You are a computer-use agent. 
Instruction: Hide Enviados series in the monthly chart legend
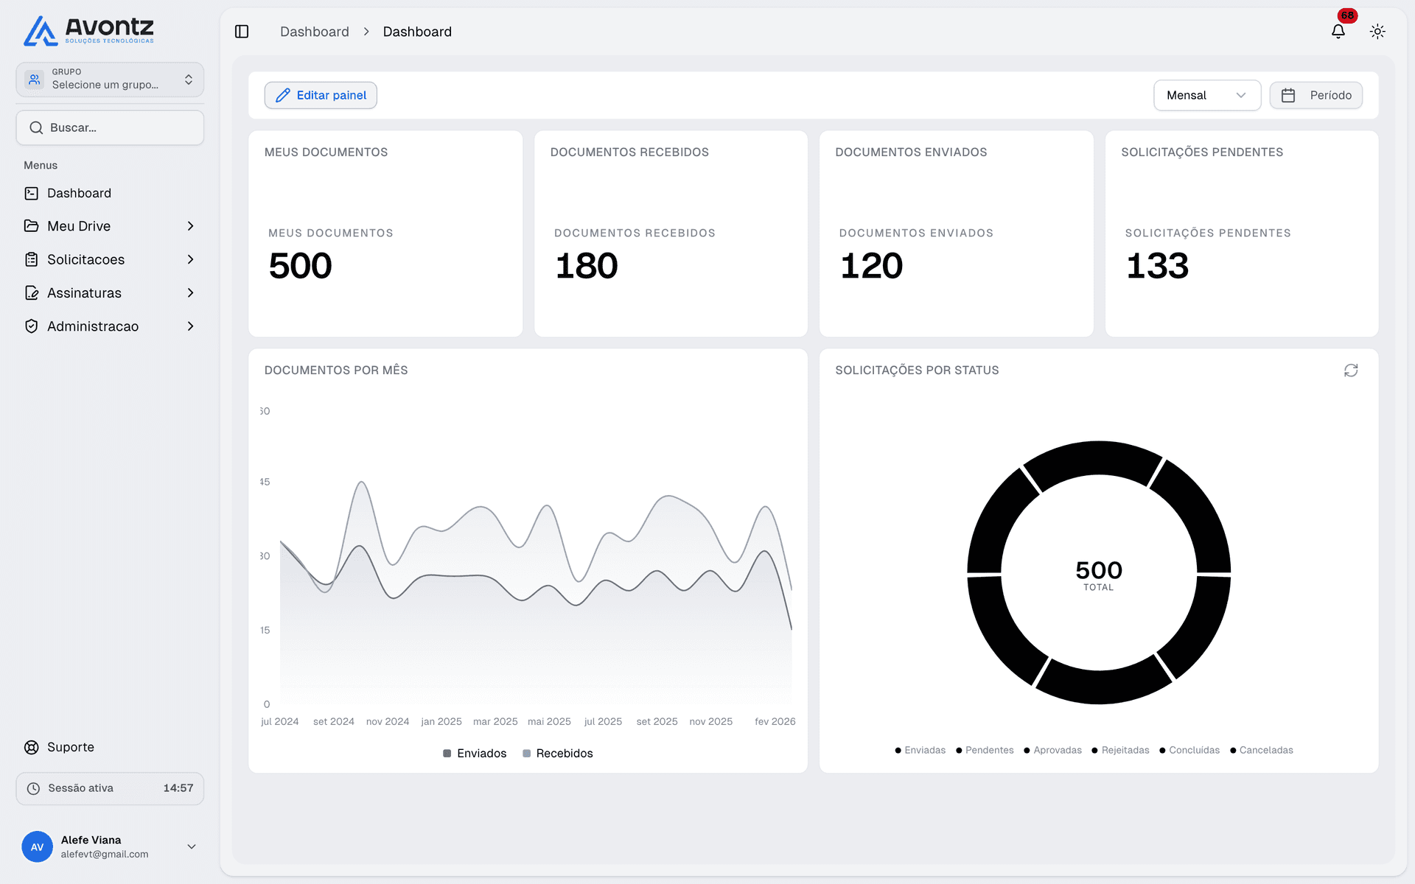tap(474, 753)
